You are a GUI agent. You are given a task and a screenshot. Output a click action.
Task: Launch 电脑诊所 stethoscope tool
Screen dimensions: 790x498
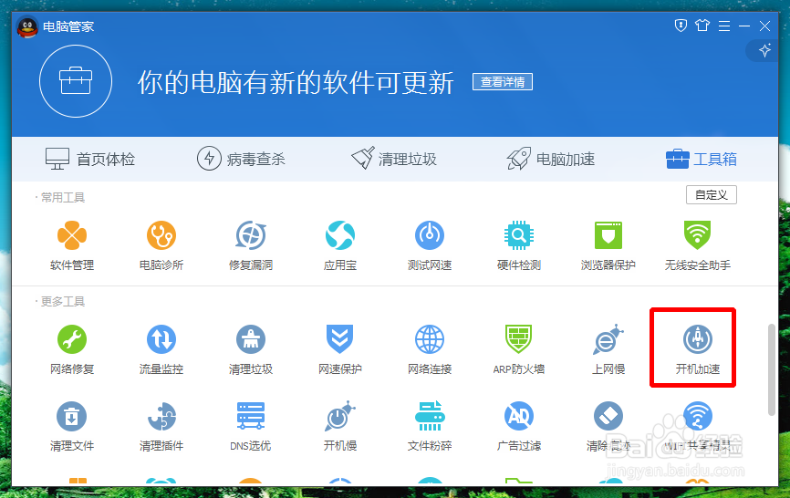point(161,245)
